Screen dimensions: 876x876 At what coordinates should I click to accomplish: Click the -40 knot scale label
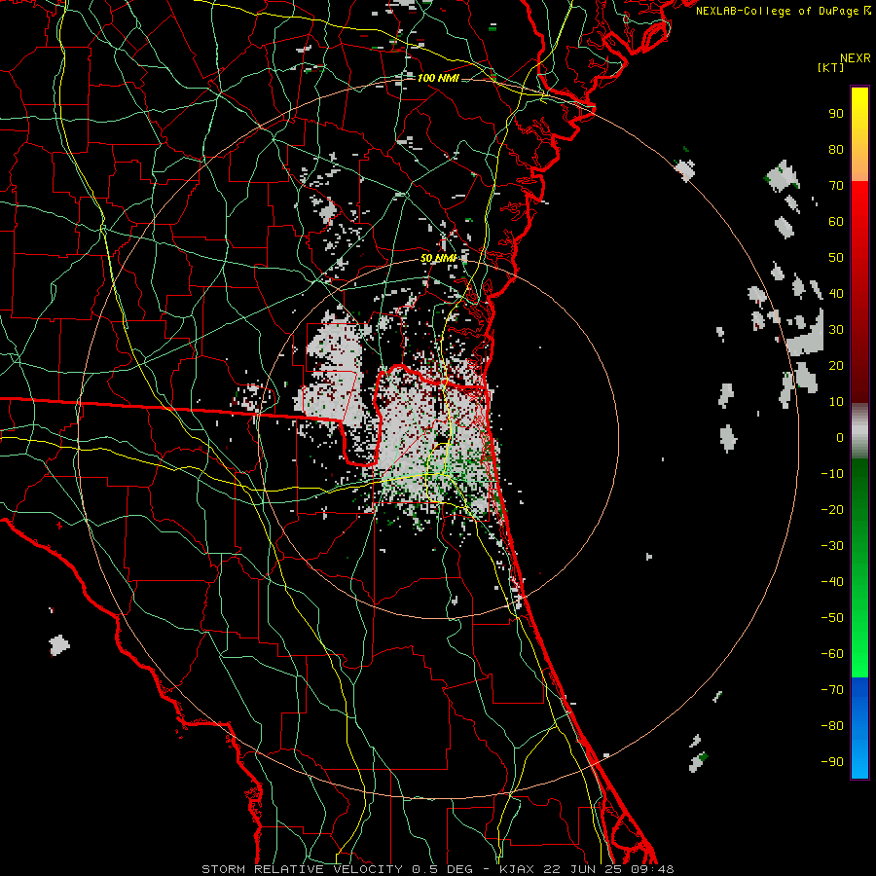click(832, 582)
